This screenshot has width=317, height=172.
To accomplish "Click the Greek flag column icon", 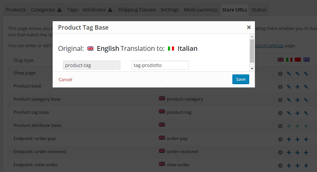I will 306,60.
